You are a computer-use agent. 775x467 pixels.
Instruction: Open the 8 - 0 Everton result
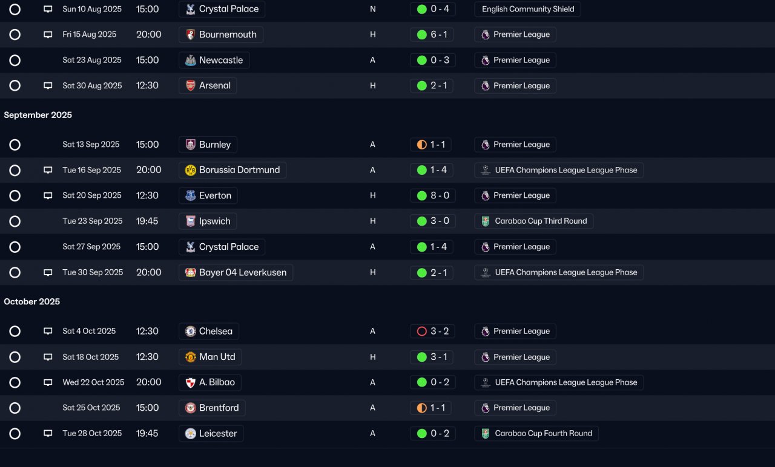[433, 195]
